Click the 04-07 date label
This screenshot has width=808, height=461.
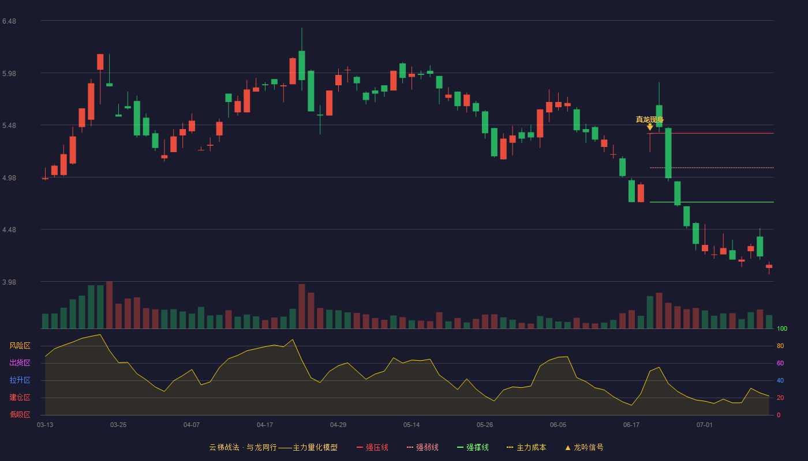pos(192,425)
